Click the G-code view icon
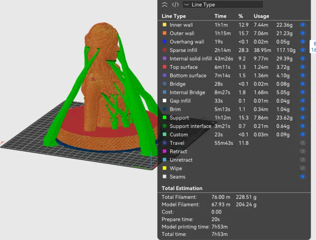Screen dimensions: 316x240 175,5
